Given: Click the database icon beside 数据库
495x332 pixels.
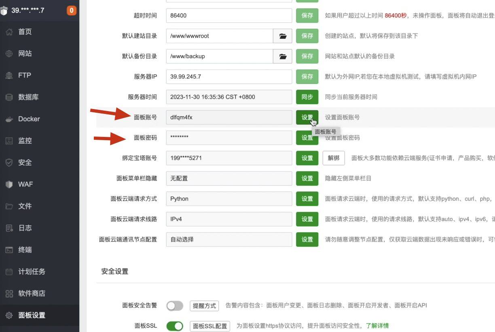Looking at the screenshot, I should coord(9,97).
